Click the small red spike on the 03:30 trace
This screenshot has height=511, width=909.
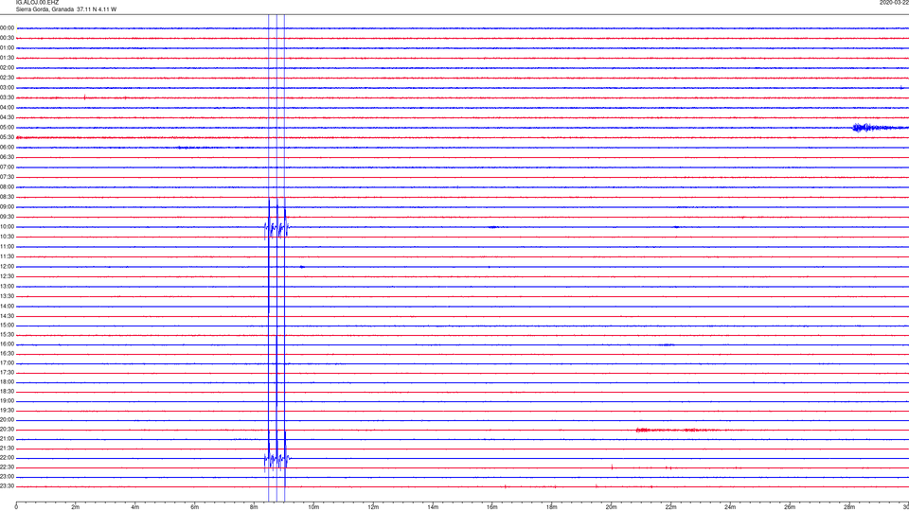pos(84,97)
